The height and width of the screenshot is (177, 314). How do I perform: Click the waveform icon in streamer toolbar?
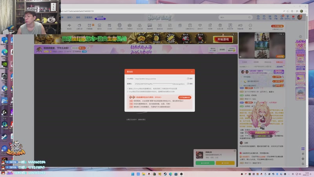coord(69,26)
